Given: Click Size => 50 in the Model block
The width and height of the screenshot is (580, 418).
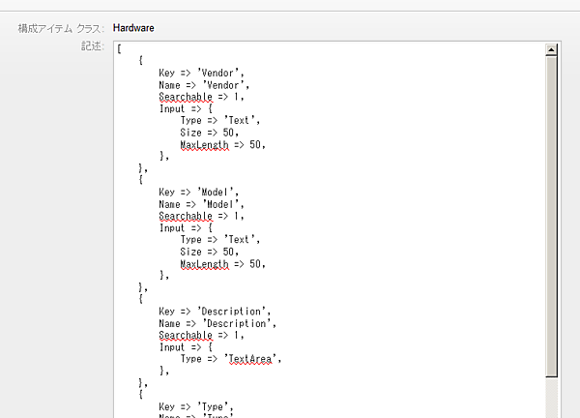Looking at the screenshot, I should [209, 252].
